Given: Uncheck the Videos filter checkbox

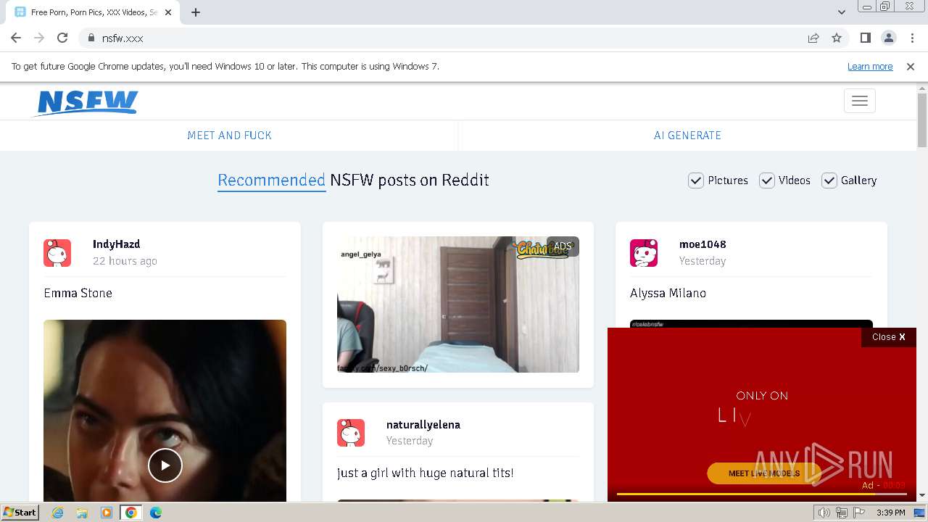Looking at the screenshot, I should [767, 181].
